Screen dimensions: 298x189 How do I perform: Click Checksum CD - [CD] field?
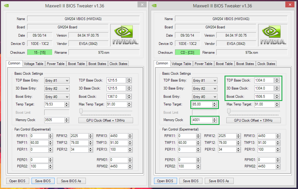click(x=188, y=52)
